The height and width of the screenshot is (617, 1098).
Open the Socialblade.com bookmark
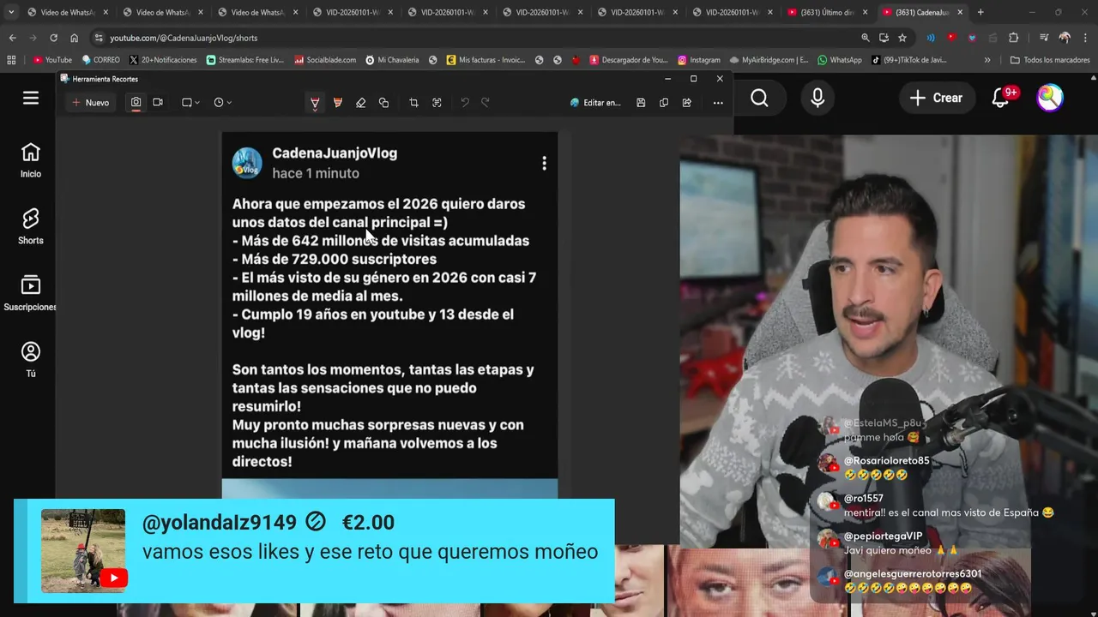[325, 60]
